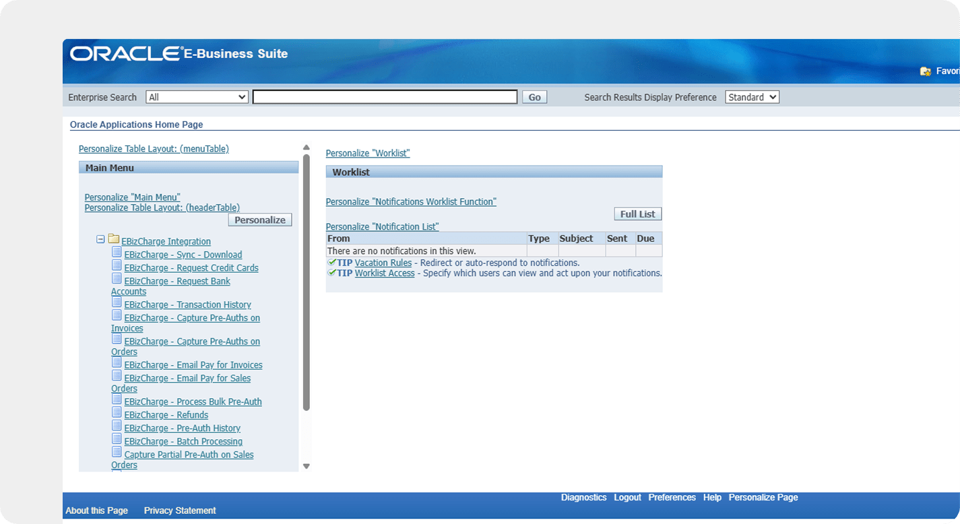This screenshot has width=960, height=524.
Task: Open the Privacy Statement link
Action: tap(180, 511)
